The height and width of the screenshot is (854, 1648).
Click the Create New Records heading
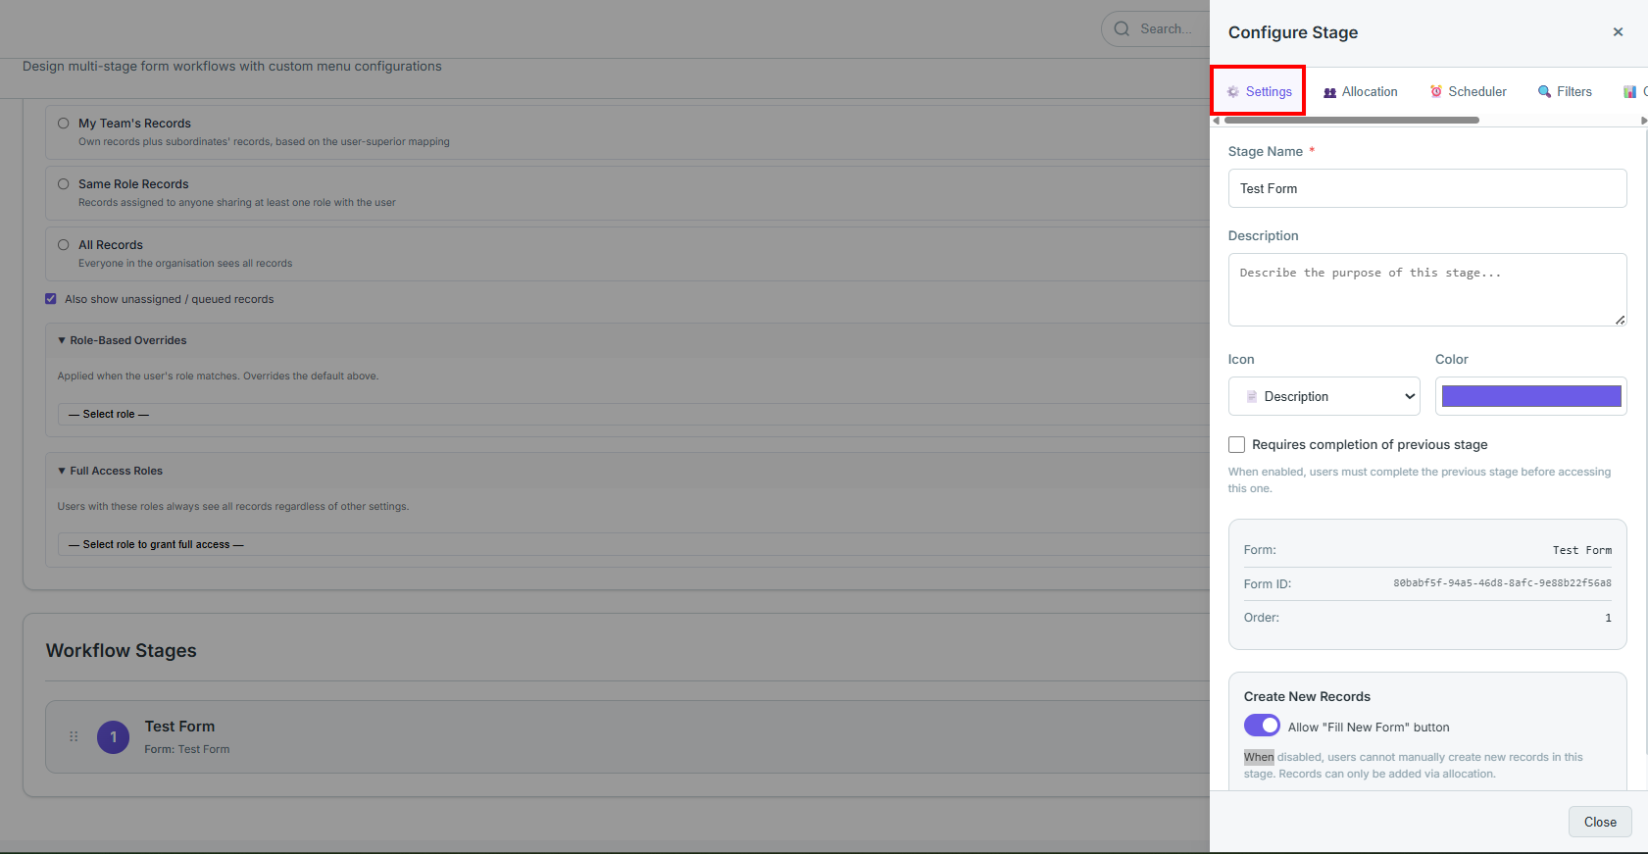pyautogui.click(x=1307, y=696)
